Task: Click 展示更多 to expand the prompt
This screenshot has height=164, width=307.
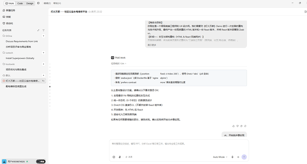Action: [x=152, y=45]
